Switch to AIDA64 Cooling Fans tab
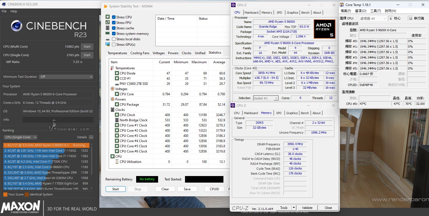The width and height of the screenshot is (429, 216). pos(140,53)
